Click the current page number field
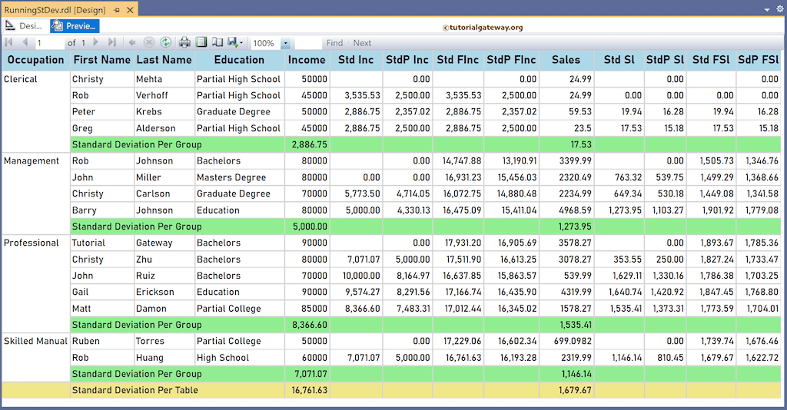This screenshot has height=410, width=787. (x=50, y=43)
